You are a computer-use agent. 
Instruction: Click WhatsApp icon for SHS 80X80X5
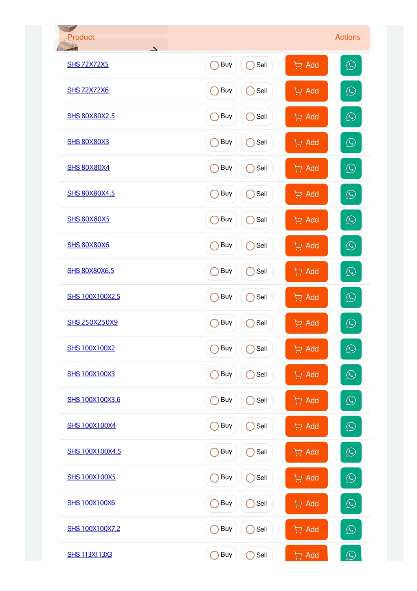[351, 220]
